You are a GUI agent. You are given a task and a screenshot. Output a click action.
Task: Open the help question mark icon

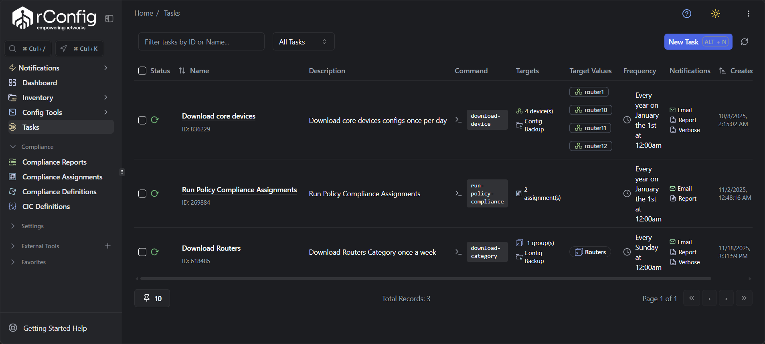point(687,14)
